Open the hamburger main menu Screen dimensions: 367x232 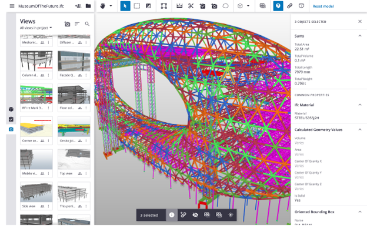[12, 6]
